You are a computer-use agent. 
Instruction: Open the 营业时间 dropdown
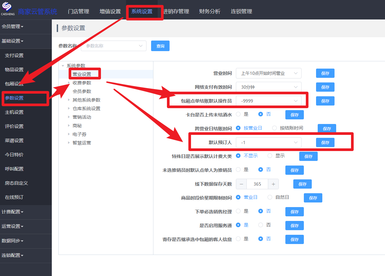269,73
